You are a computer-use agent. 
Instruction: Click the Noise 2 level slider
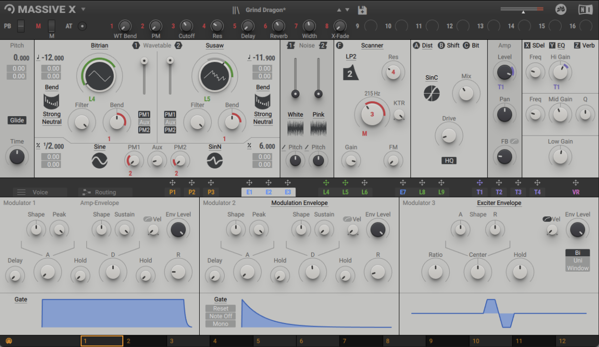click(318, 78)
